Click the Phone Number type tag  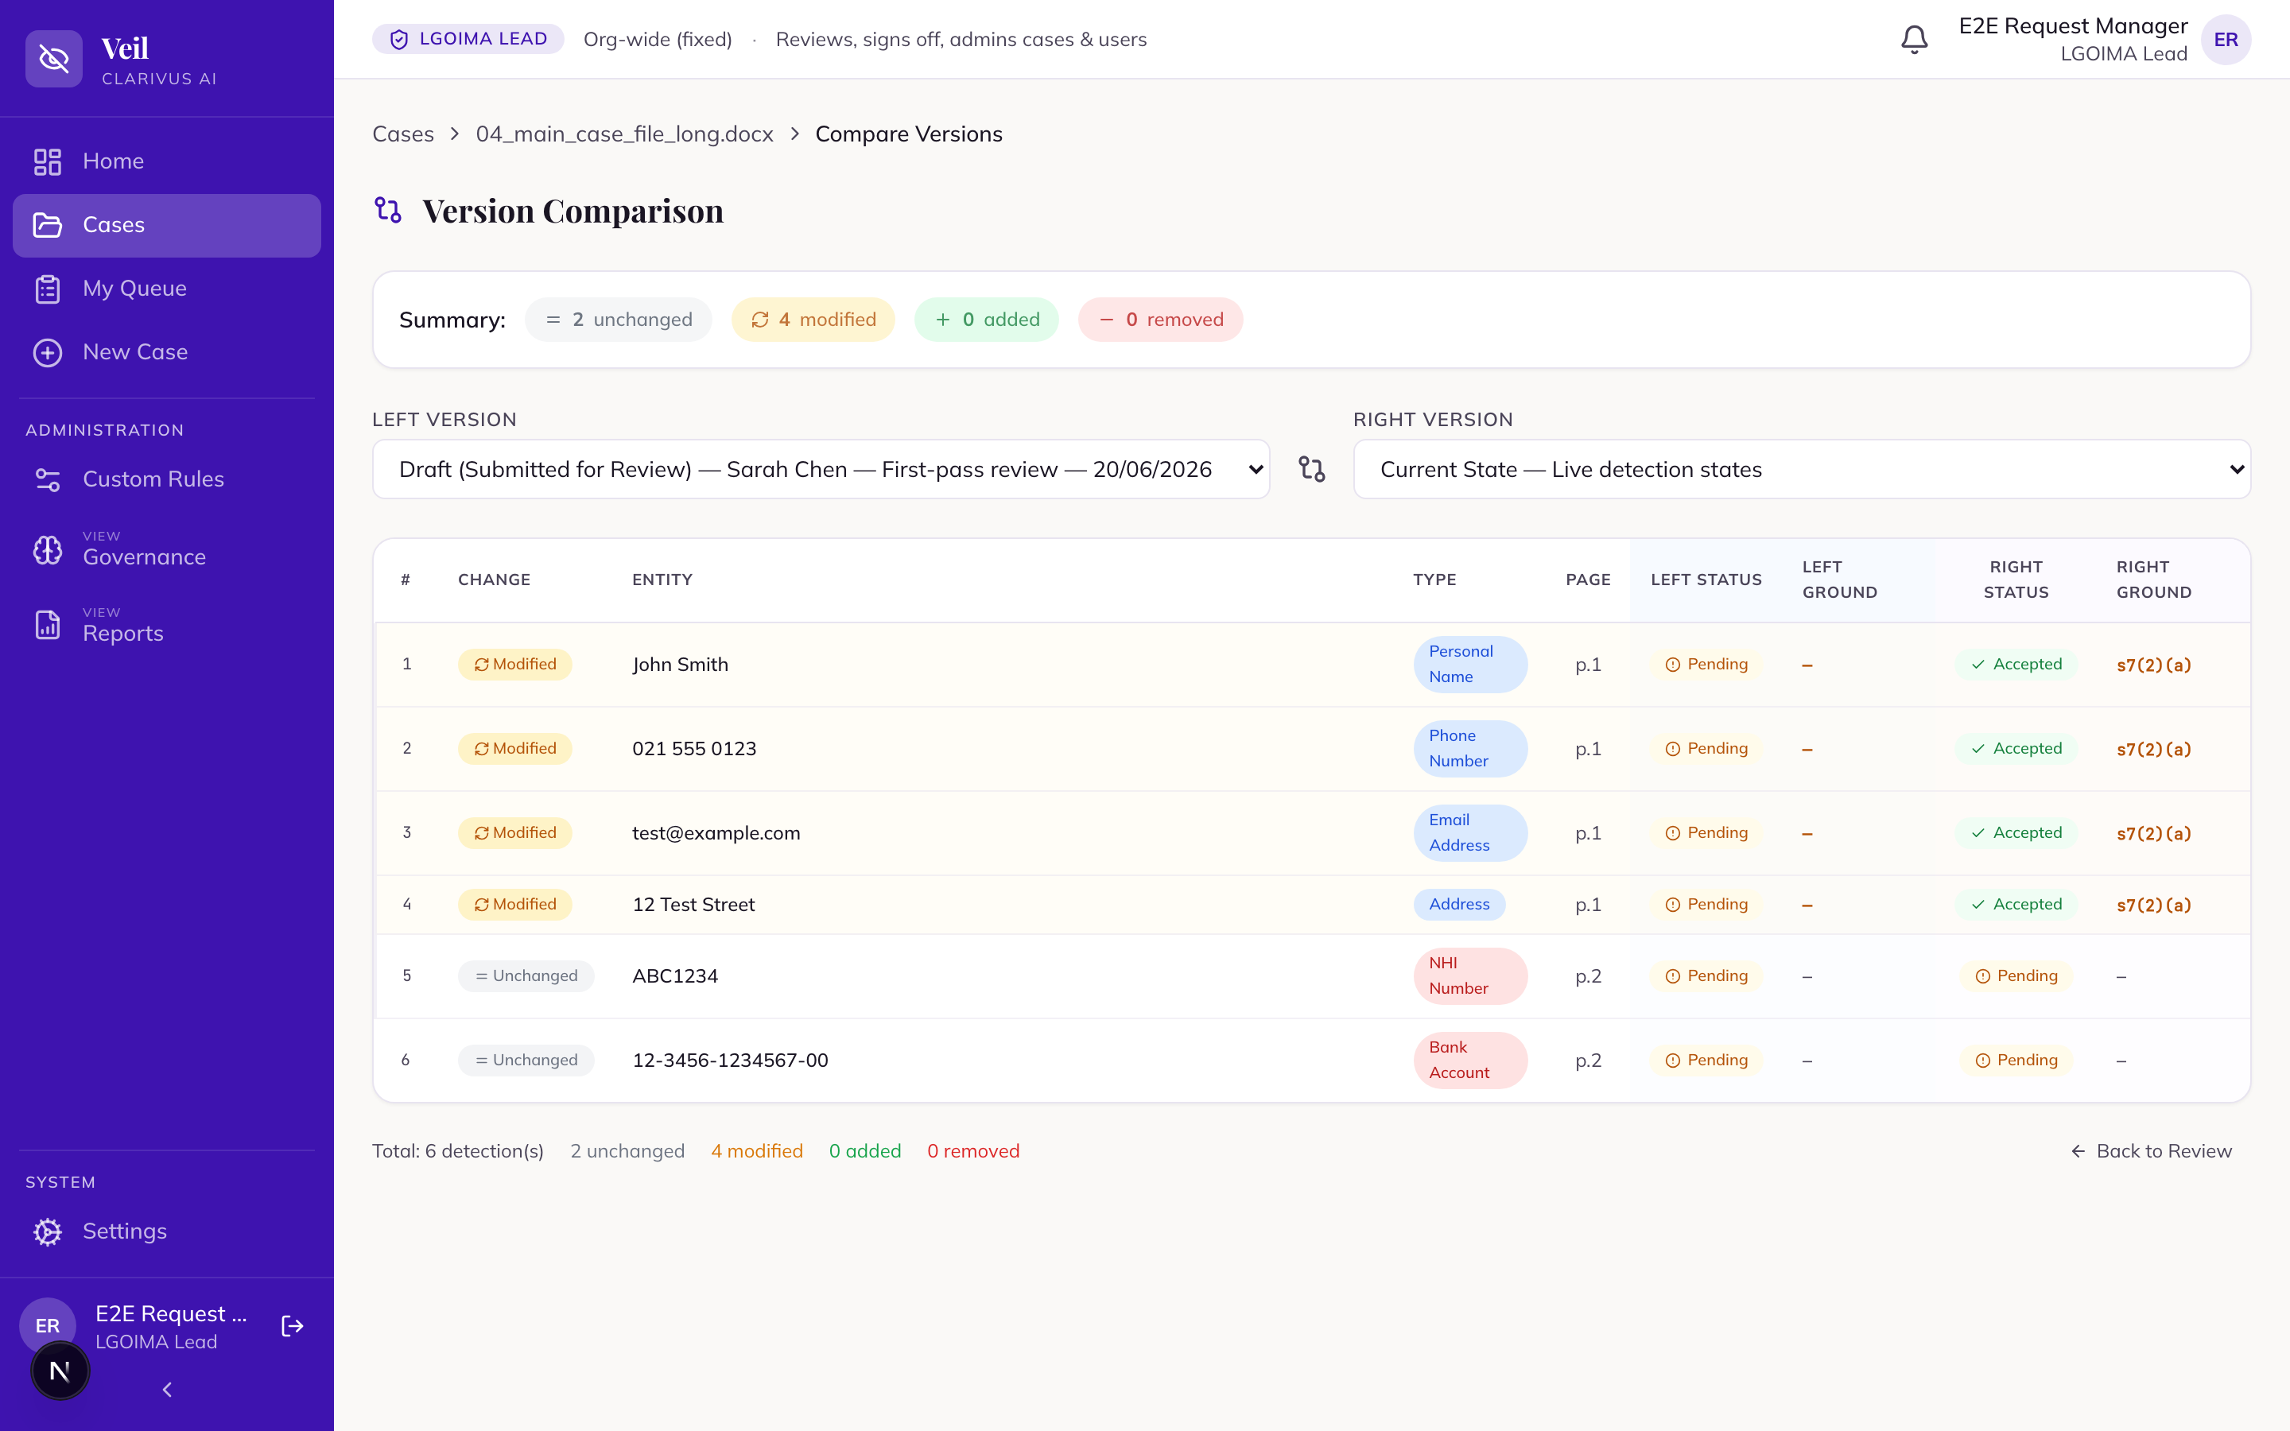coord(1470,749)
